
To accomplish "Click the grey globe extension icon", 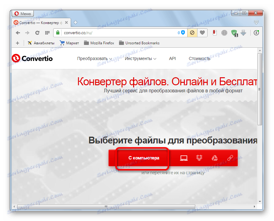I will click(x=224, y=33).
